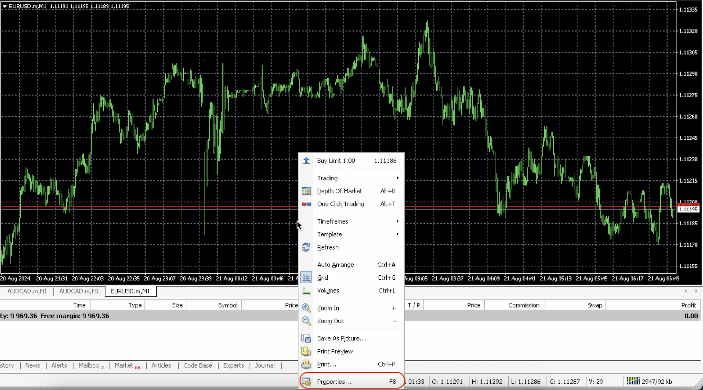Screen dimensions: 703x390
Task: Sort by Swap column header
Action: (x=576, y=305)
